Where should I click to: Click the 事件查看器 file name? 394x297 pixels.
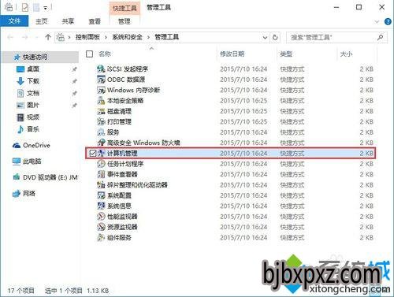coord(122,174)
